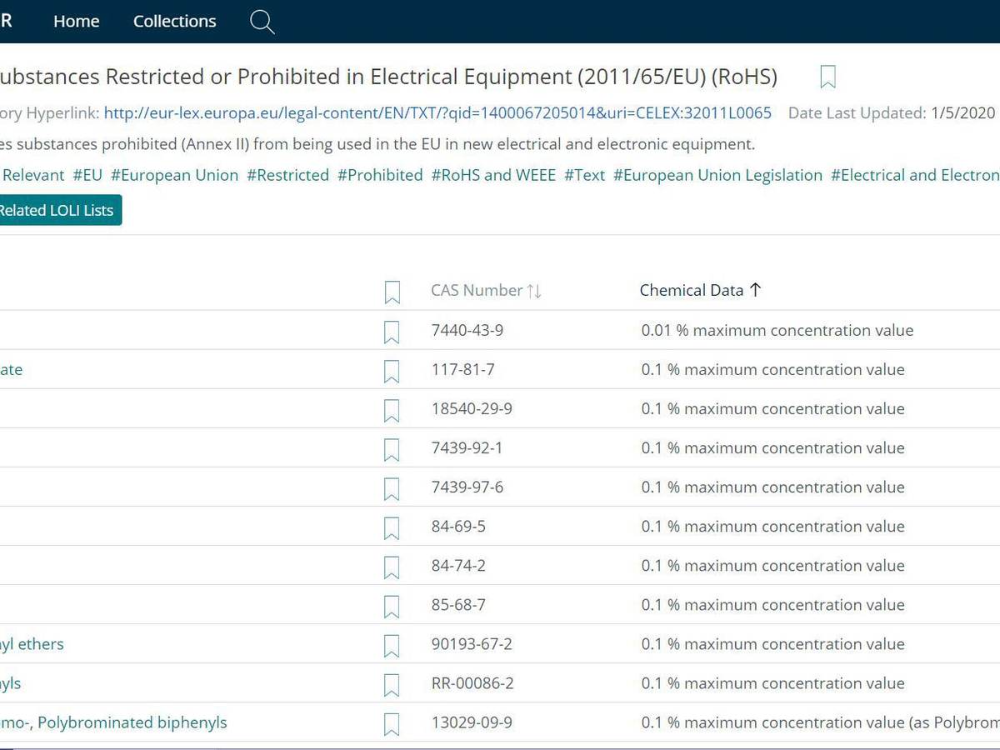
Task: Bookmark the row with CAS RR-00086-2
Action: tap(392, 684)
